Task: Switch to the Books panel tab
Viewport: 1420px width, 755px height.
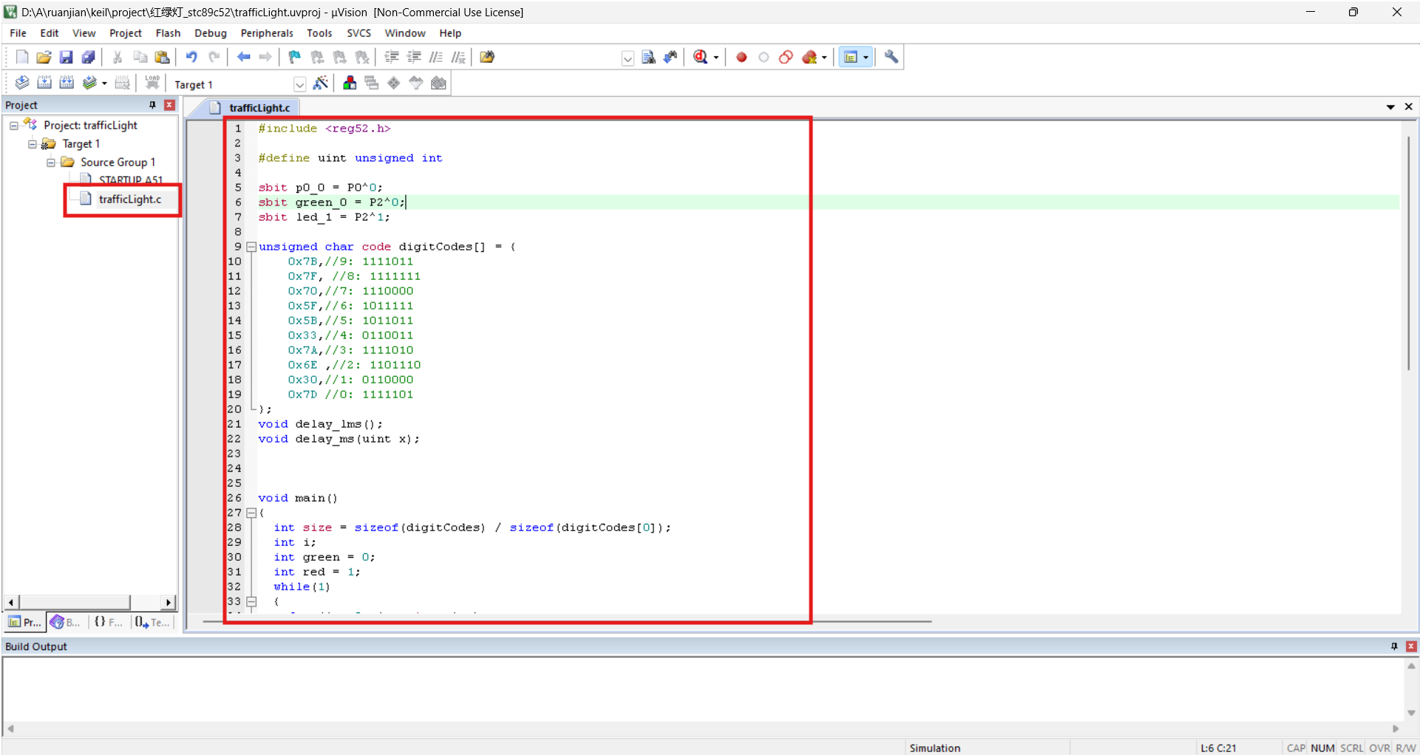Action: click(x=66, y=622)
